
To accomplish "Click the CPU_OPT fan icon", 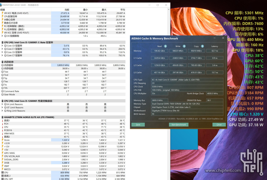I will (x=2, y=179).
